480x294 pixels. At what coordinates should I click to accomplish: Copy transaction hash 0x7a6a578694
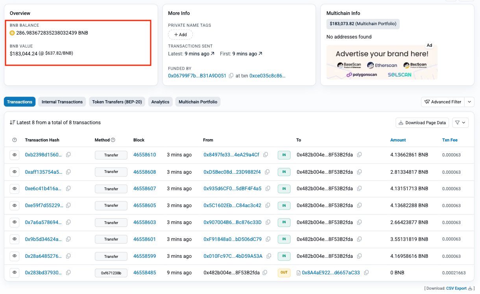click(68, 222)
